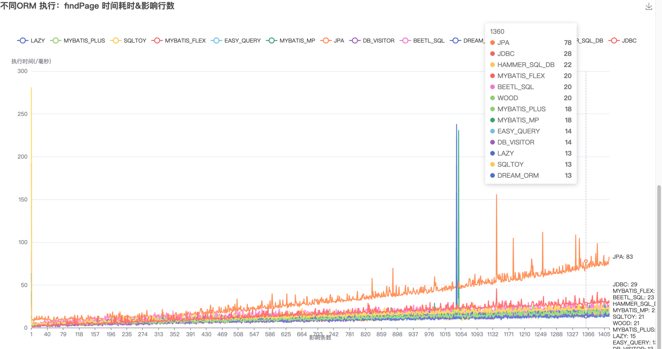662x349 pixels.
Task: Download the chart as image
Action: (x=649, y=6)
